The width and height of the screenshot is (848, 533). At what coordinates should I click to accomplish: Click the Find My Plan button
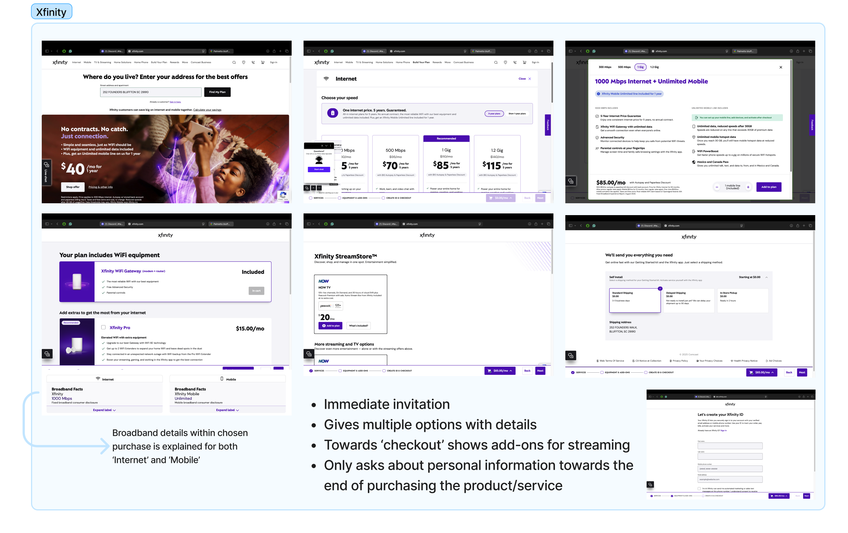[217, 92]
